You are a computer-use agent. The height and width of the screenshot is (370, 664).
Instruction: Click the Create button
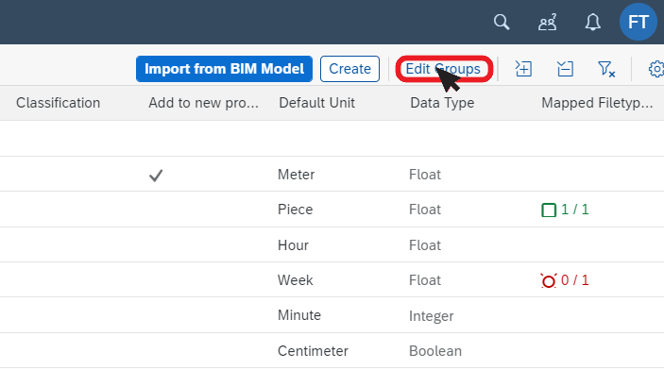pyautogui.click(x=349, y=69)
